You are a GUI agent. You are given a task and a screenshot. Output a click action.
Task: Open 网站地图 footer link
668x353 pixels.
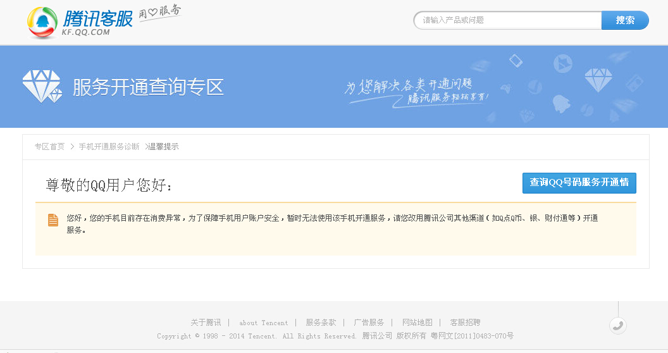point(417,323)
